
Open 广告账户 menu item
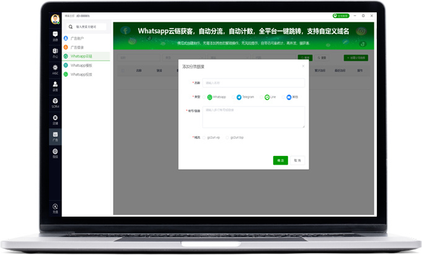pyautogui.click(x=86, y=38)
